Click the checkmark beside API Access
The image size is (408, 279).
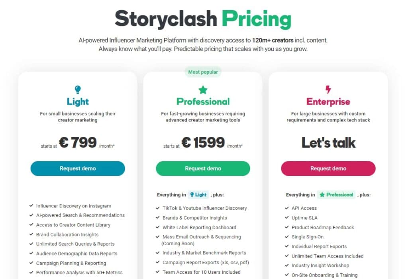[x=287, y=208]
